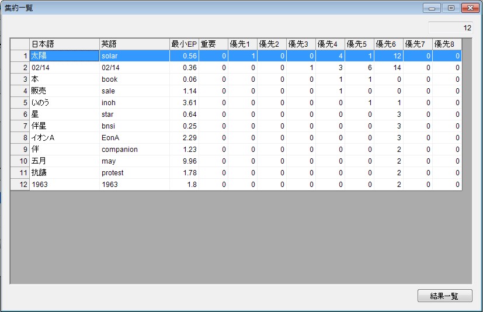Click the 14 value in 優先6 column

tap(388, 68)
